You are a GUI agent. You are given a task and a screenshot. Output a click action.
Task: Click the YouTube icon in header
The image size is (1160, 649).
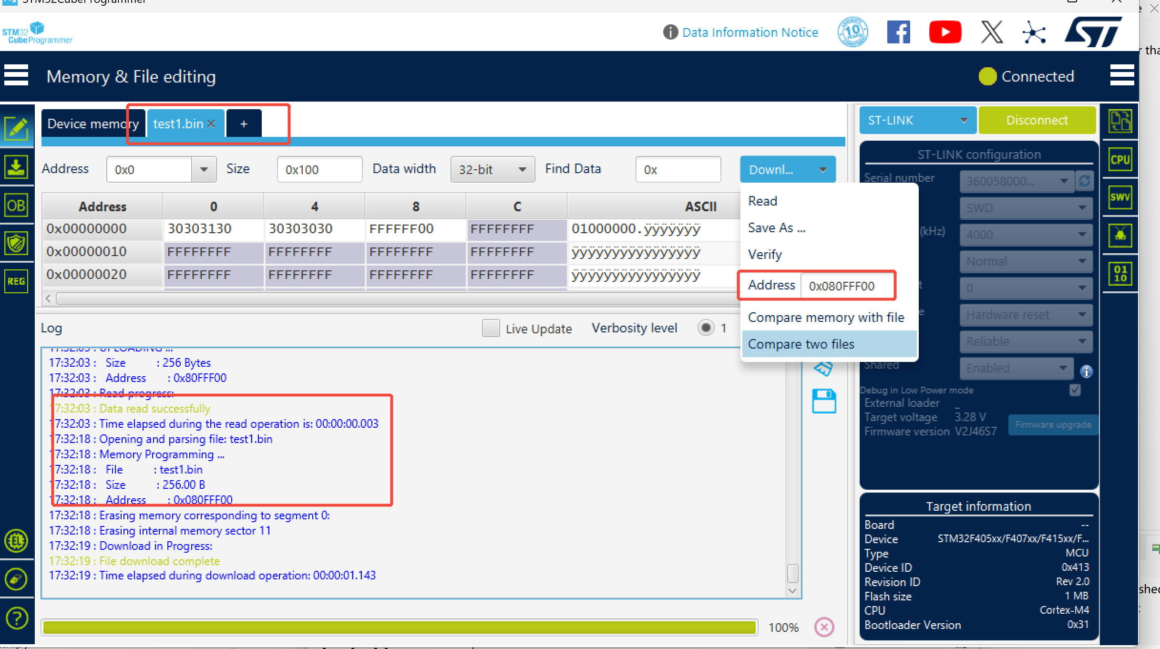[944, 32]
